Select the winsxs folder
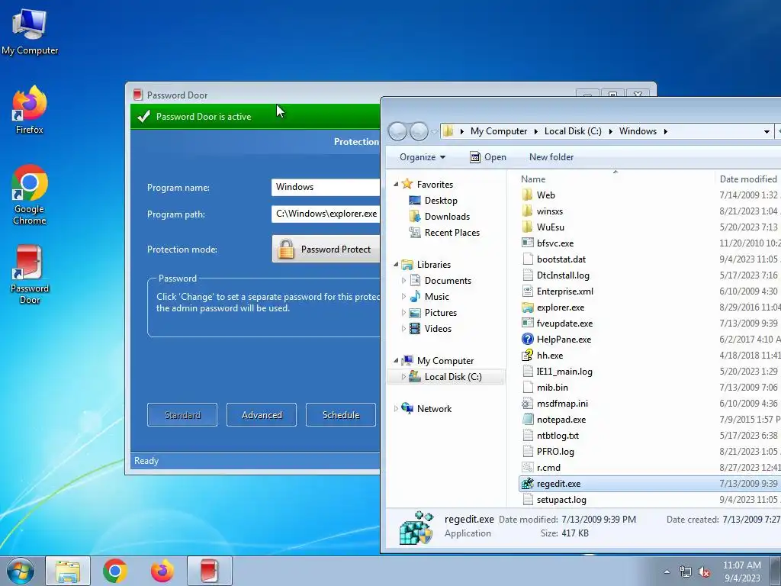The height and width of the screenshot is (586, 781). coord(550,211)
